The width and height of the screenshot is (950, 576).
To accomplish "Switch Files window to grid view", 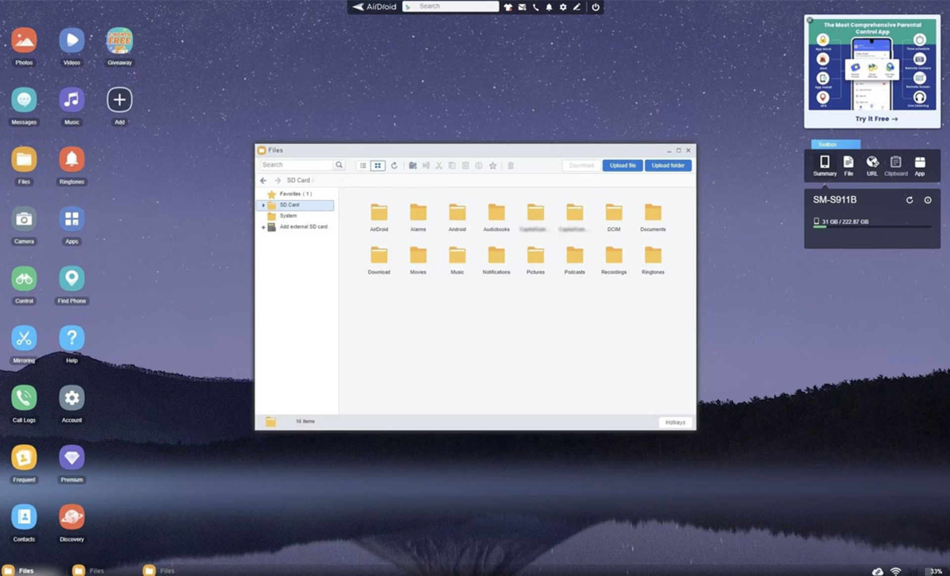I will tap(378, 166).
